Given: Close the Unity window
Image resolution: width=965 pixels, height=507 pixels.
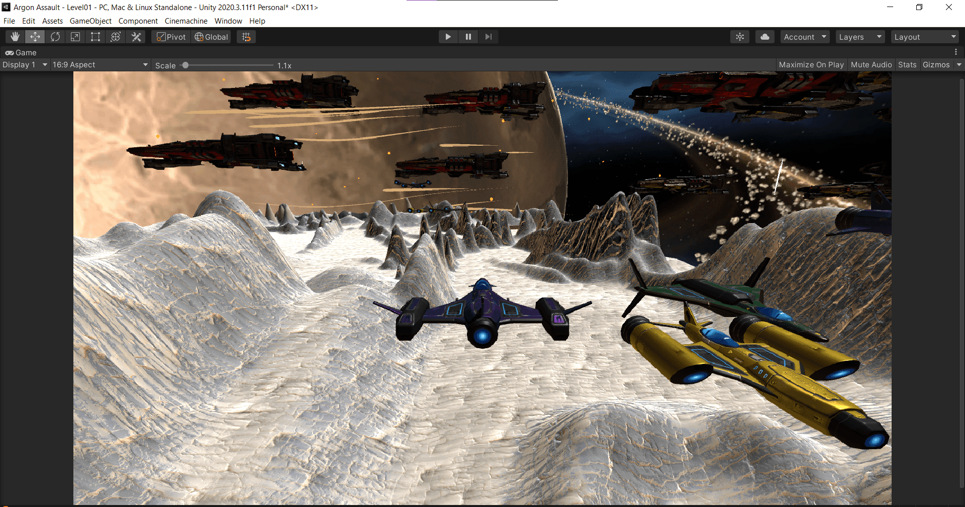Looking at the screenshot, I should (949, 7).
